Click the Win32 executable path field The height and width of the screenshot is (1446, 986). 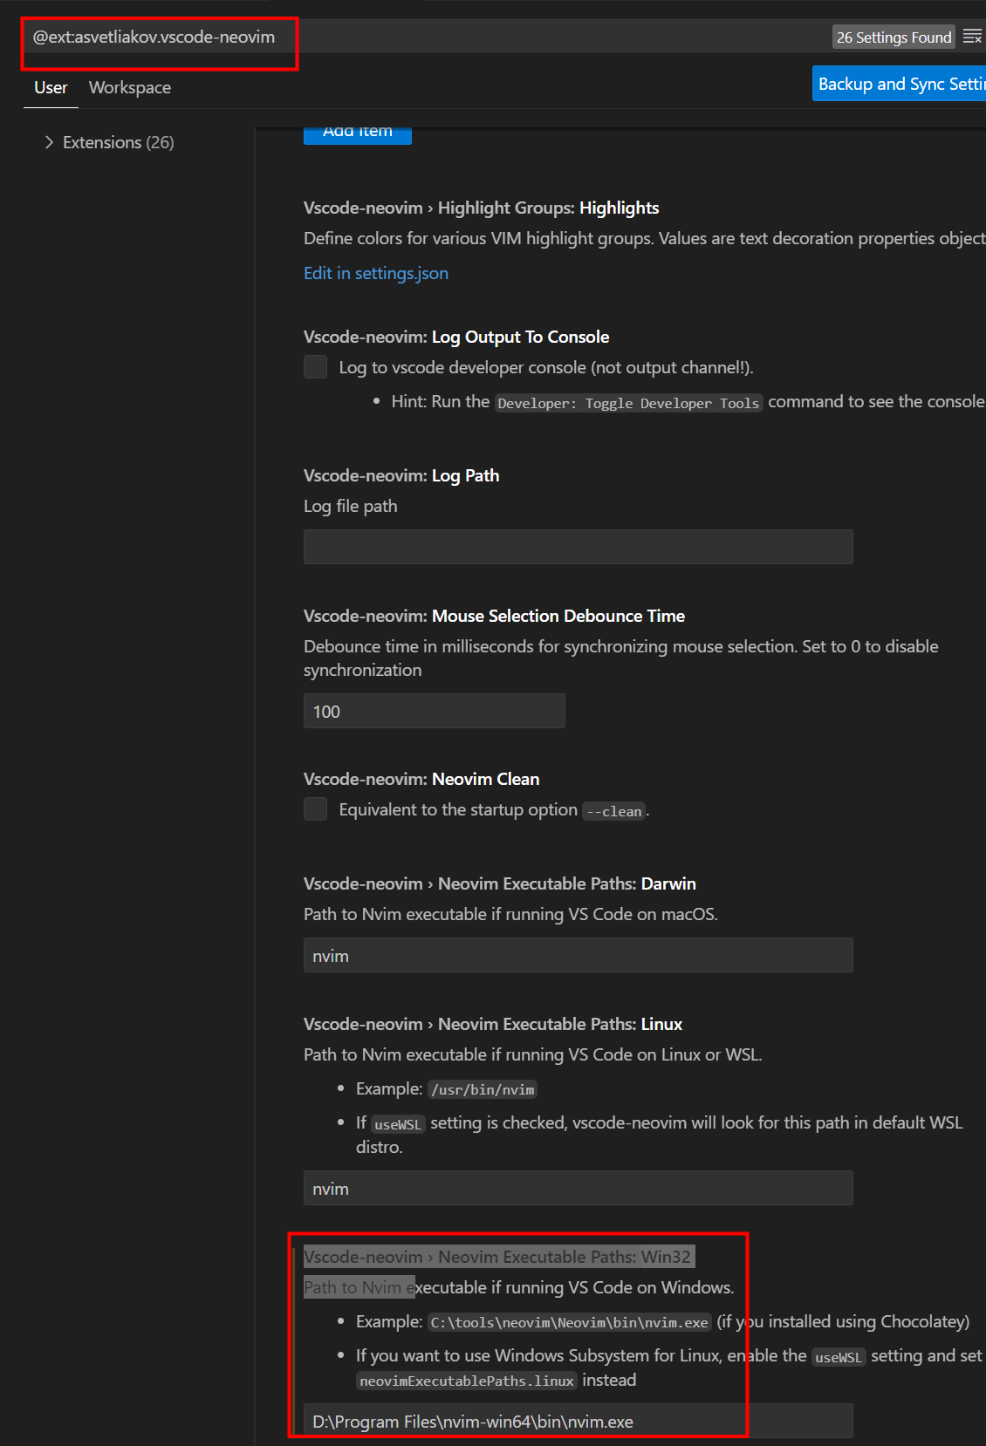coord(578,1421)
